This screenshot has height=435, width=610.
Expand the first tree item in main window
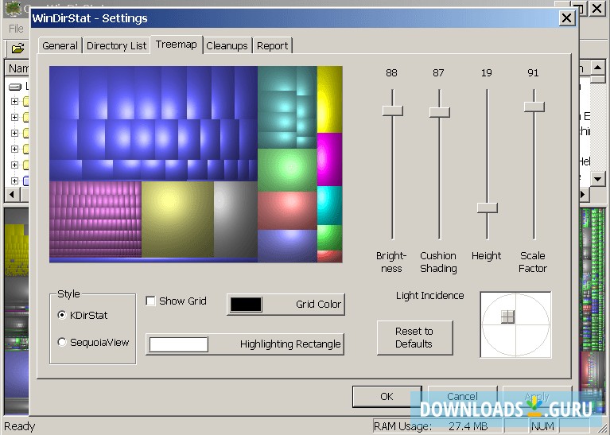click(x=14, y=102)
